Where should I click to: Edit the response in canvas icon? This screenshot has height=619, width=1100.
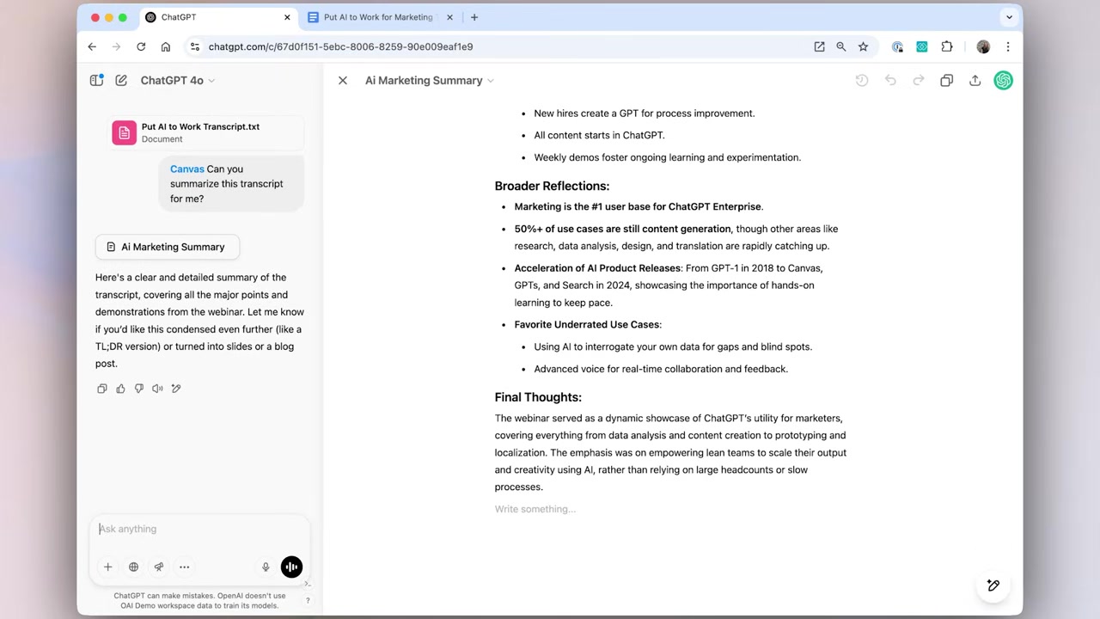pyautogui.click(x=176, y=389)
